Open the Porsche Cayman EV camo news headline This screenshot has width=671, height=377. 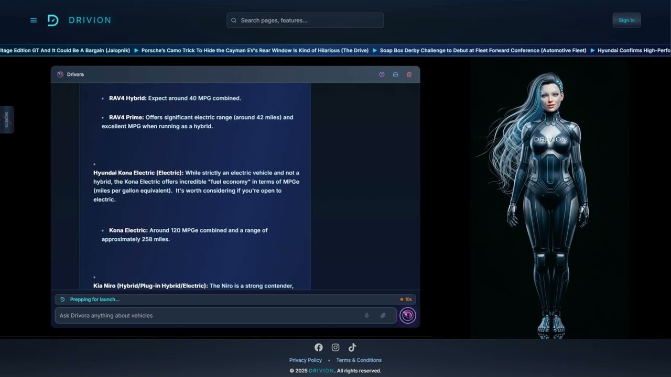pyautogui.click(x=255, y=51)
